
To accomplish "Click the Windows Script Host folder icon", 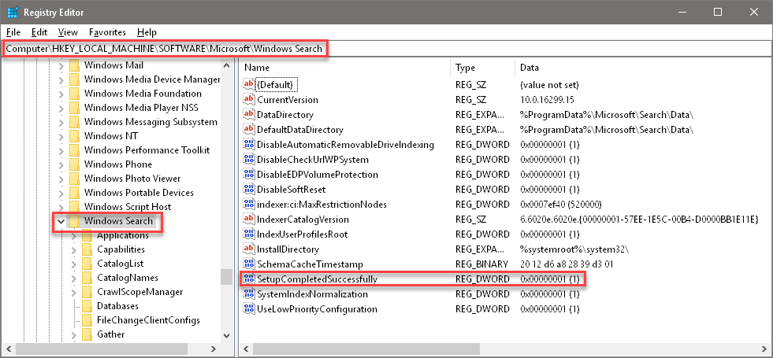I will (x=74, y=207).
